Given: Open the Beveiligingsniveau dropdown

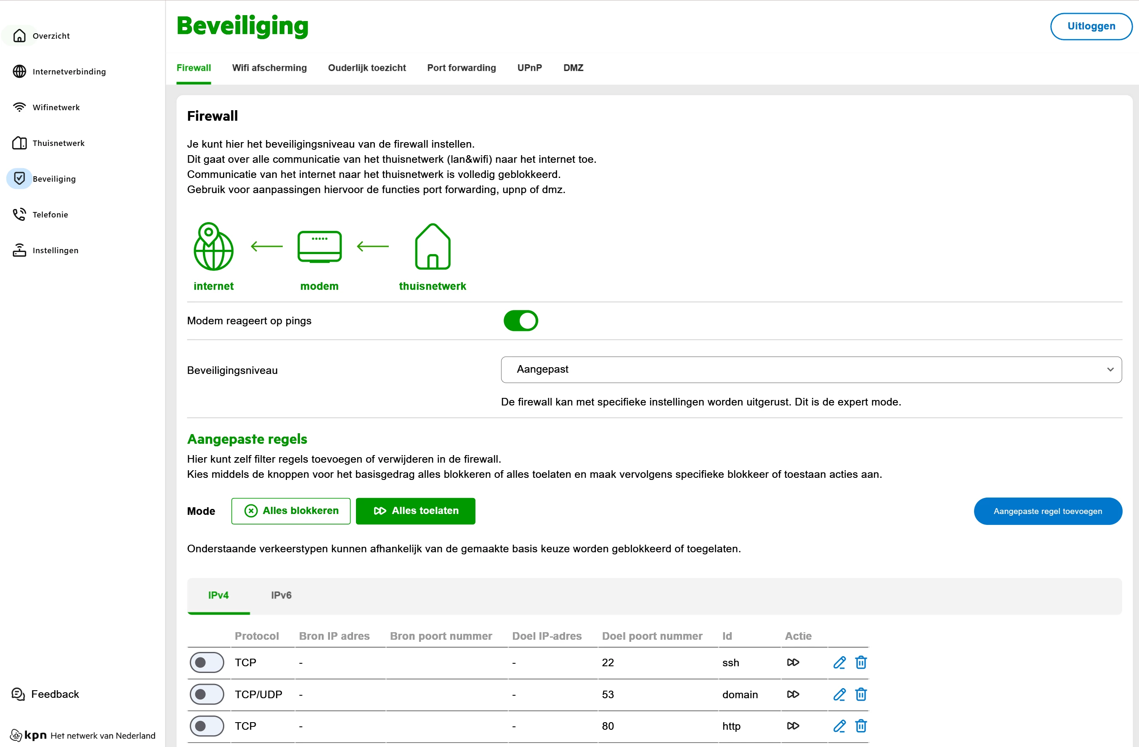Looking at the screenshot, I should (811, 369).
